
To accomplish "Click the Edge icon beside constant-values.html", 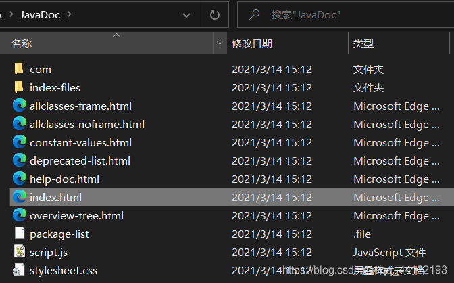I will 20,142.
